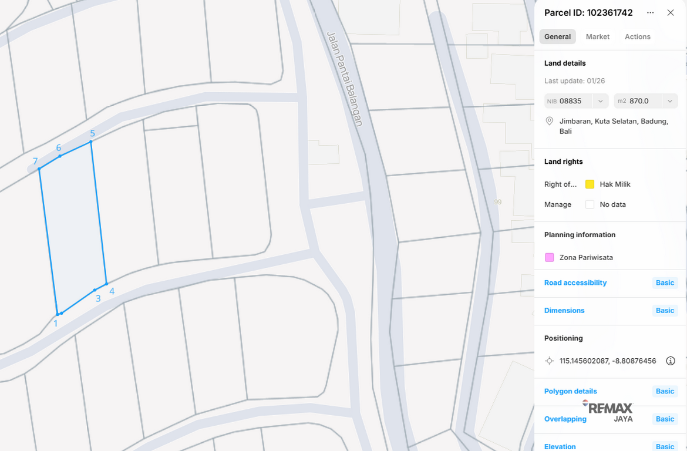Viewport: 687px width, 451px height.
Task: Expand the NIB 08835 dropdown
Action: pyautogui.click(x=600, y=101)
